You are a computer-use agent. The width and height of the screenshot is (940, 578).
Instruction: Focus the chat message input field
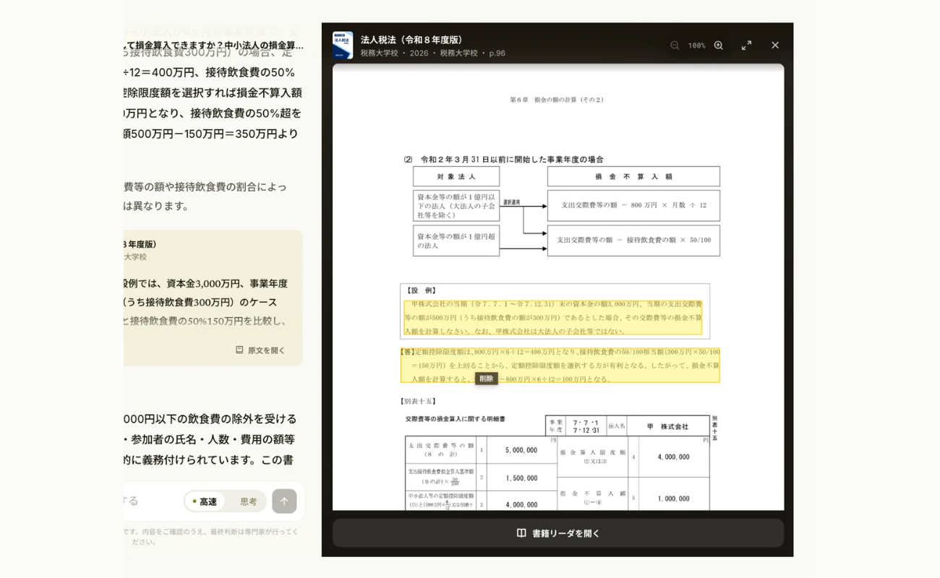152,501
